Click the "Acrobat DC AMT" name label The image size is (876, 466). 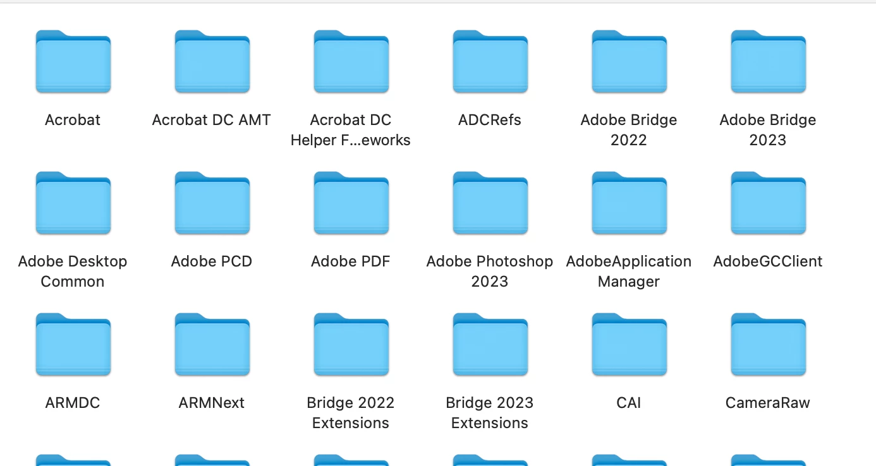(212, 120)
